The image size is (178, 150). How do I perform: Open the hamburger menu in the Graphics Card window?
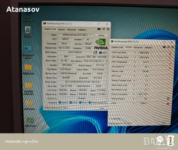108,29
